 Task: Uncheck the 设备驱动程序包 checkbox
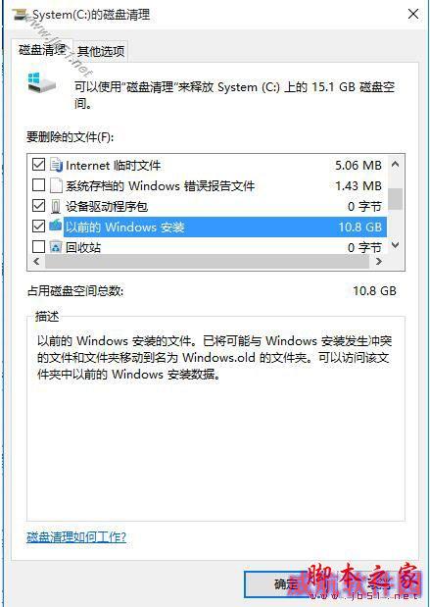(38, 206)
